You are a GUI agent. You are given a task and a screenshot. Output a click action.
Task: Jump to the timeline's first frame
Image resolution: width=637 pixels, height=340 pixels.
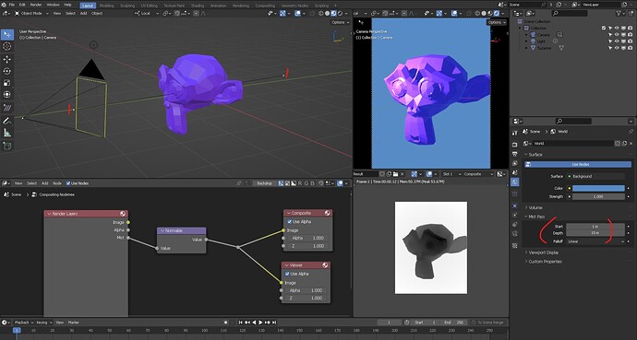[241, 322]
